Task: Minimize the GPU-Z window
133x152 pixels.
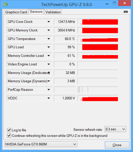Action: 107,4
